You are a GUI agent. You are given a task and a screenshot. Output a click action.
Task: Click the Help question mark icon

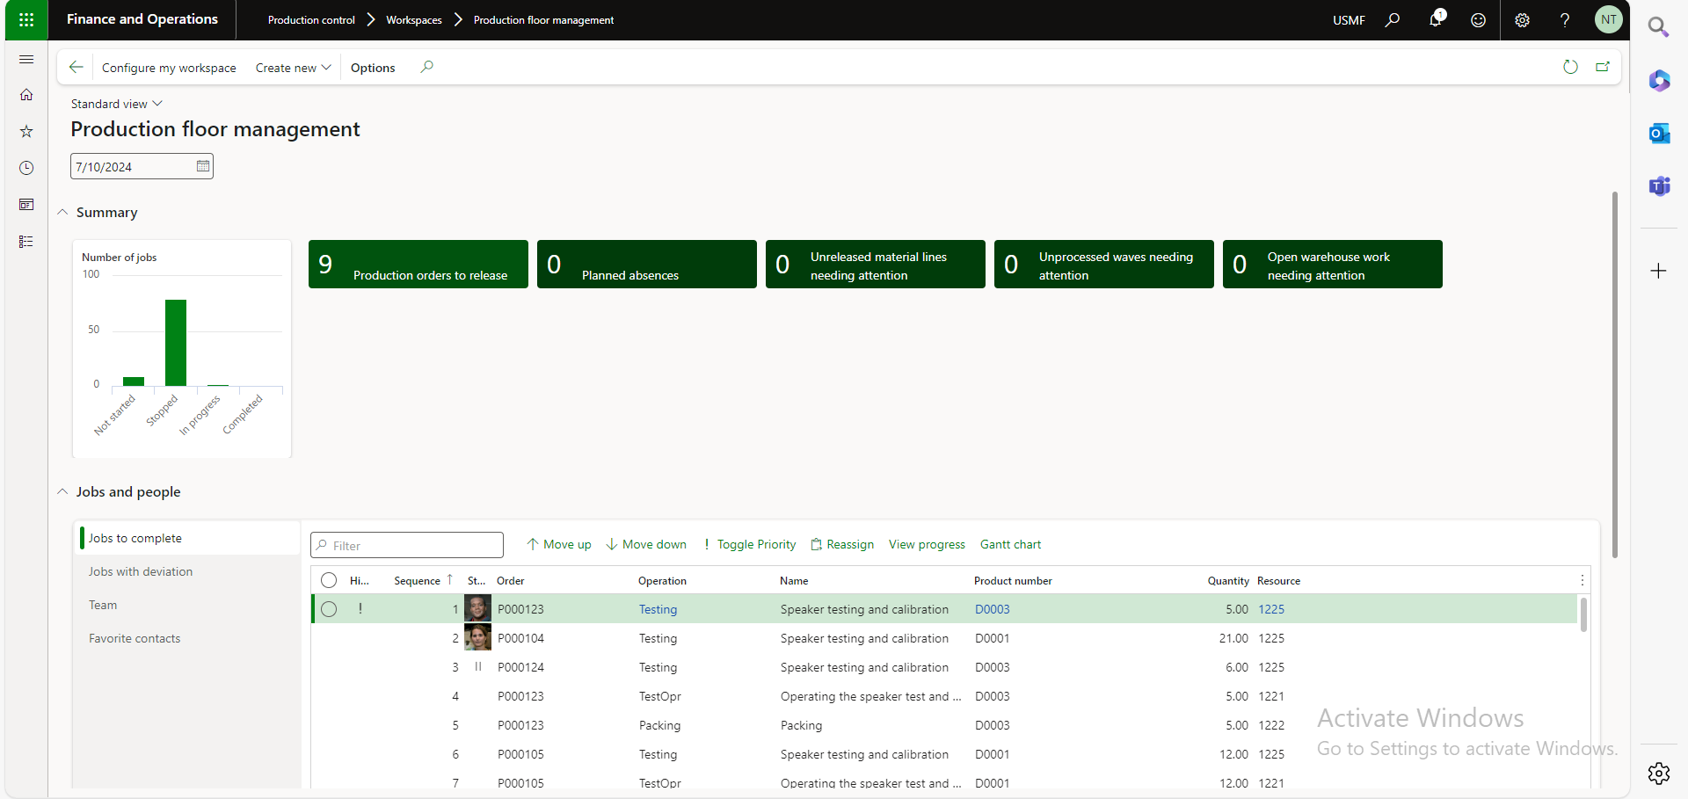click(1564, 19)
